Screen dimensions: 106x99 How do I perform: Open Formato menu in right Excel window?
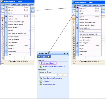click(x=102, y=6)
